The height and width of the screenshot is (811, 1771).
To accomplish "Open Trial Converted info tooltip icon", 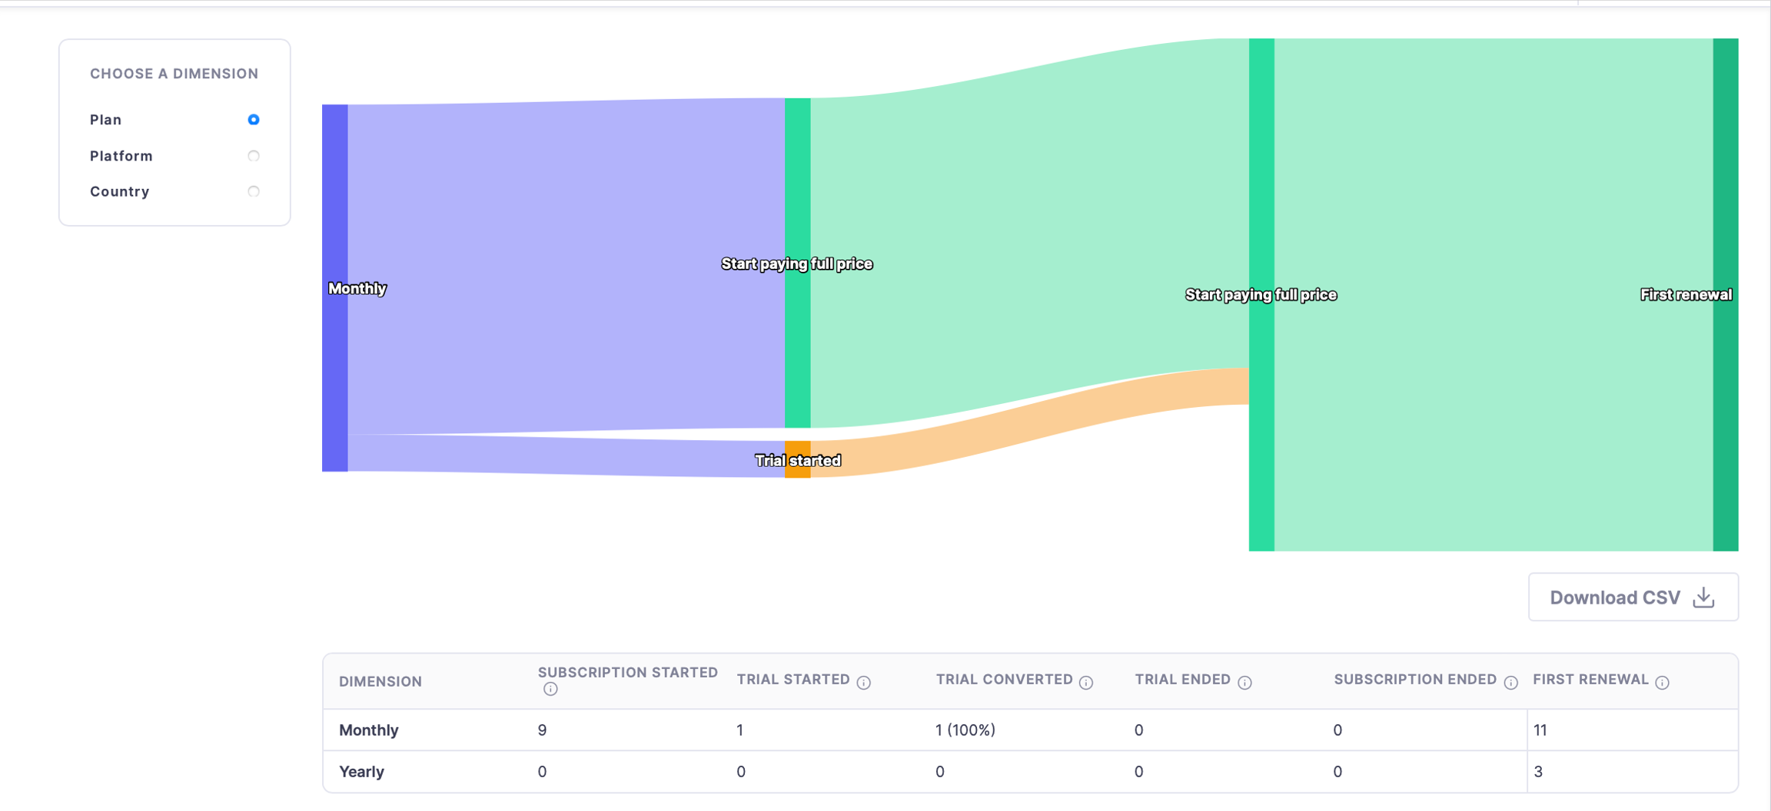I will (1086, 682).
